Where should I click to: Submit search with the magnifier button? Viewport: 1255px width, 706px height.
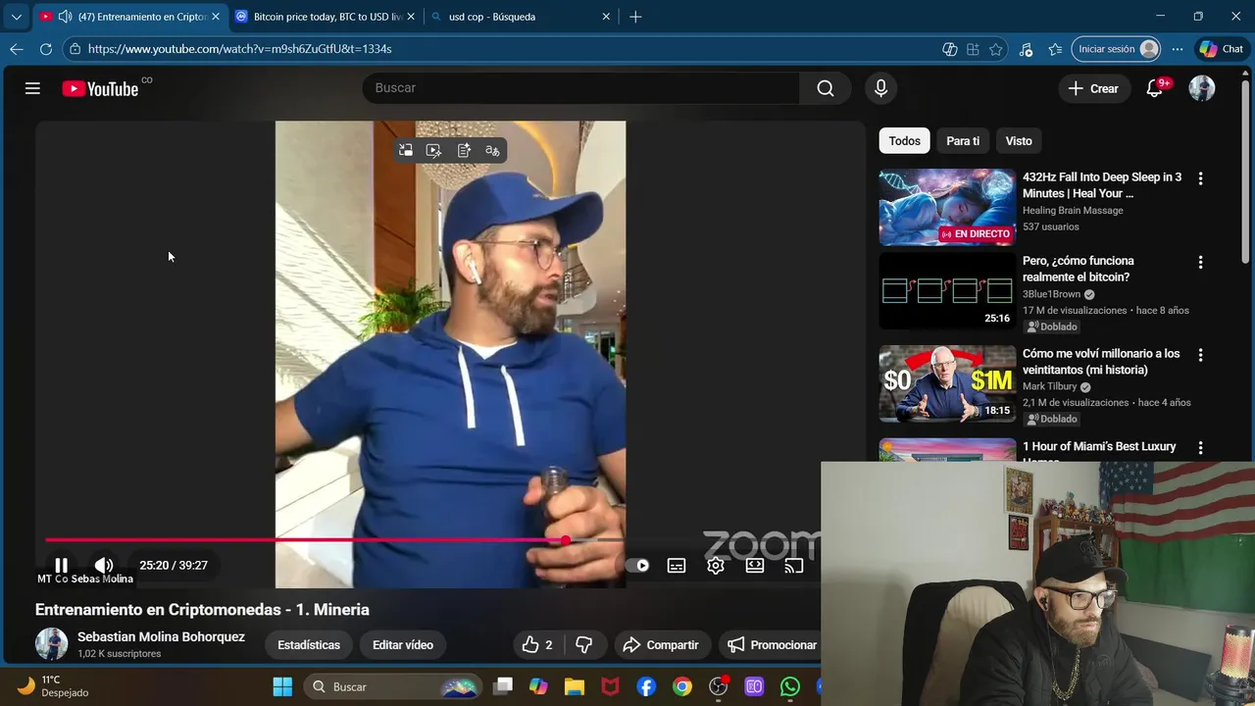[x=826, y=88]
